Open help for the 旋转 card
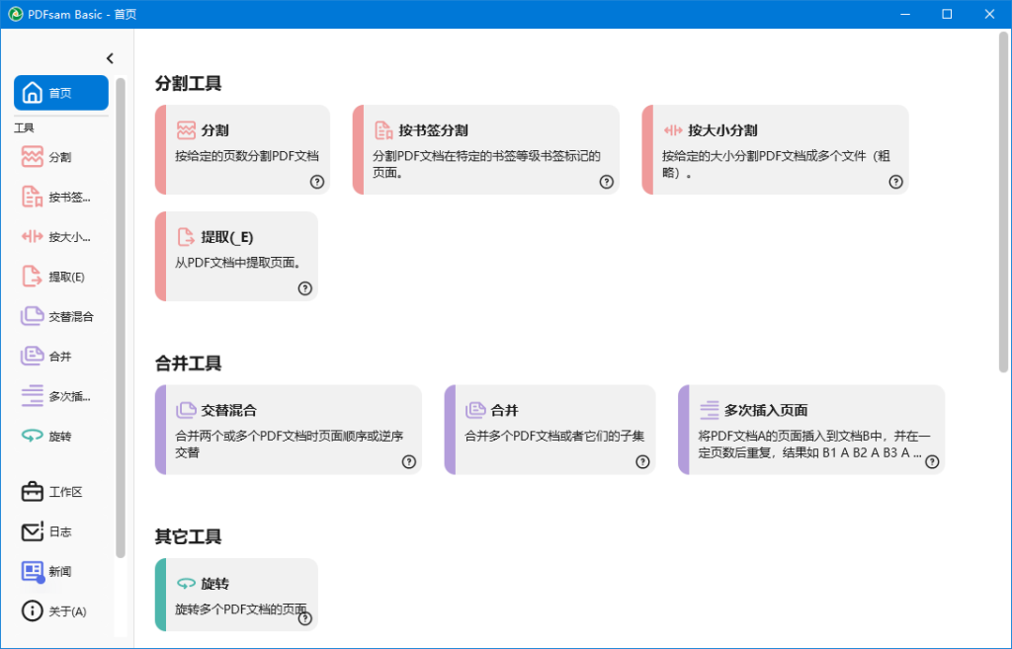Viewport: 1012px width, 649px height. point(305,618)
